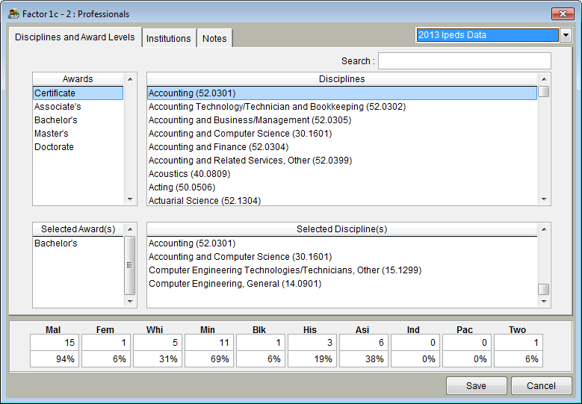The height and width of the screenshot is (404, 582).
Task: Select Accounting and Computer Science (30.1601) in Disciplines
Action: click(342, 133)
